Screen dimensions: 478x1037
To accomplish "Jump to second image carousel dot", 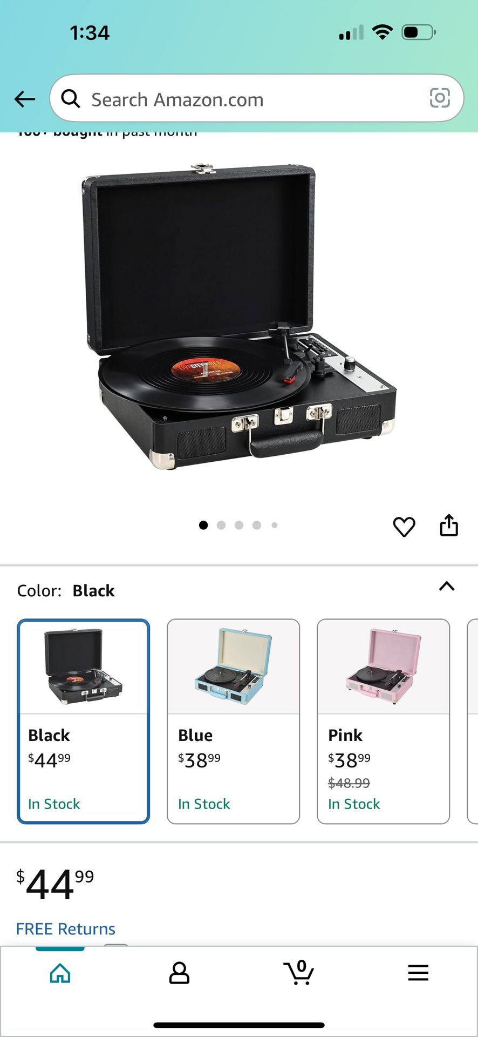I will coord(221,525).
